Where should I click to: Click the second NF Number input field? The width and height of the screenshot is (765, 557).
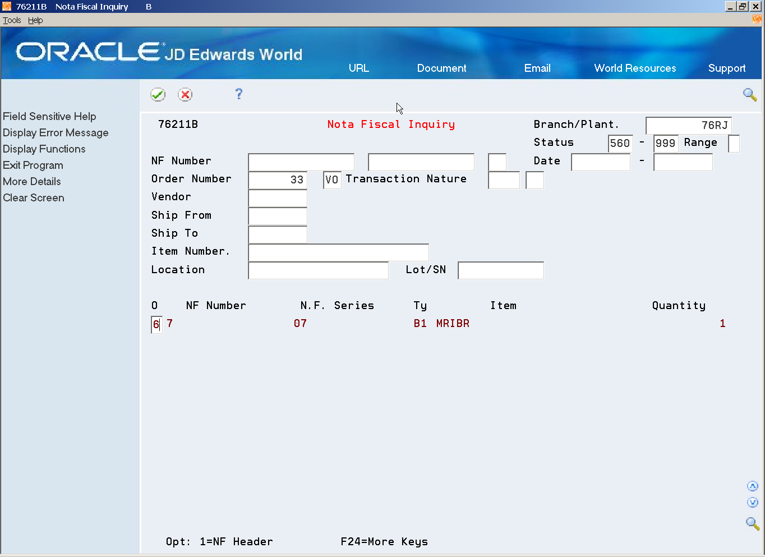[421, 162]
